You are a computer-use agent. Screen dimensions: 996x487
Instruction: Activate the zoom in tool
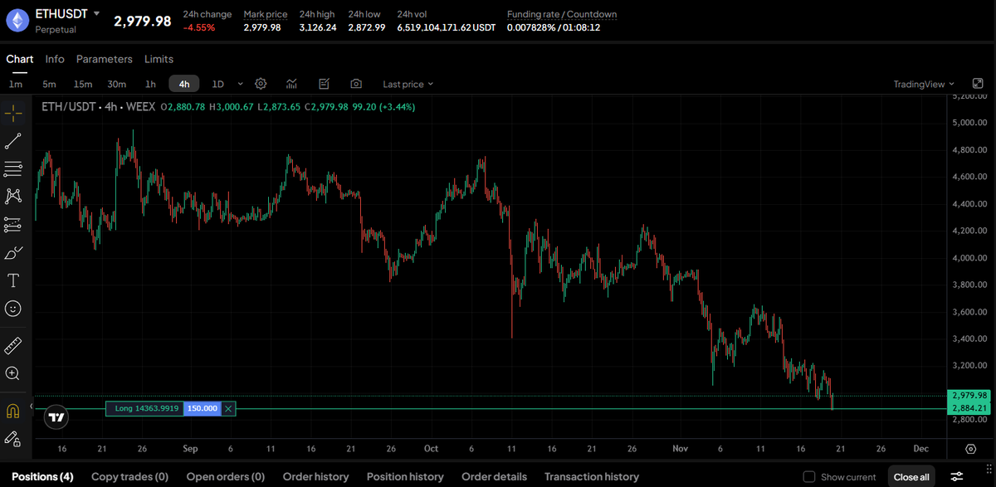pyautogui.click(x=13, y=373)
